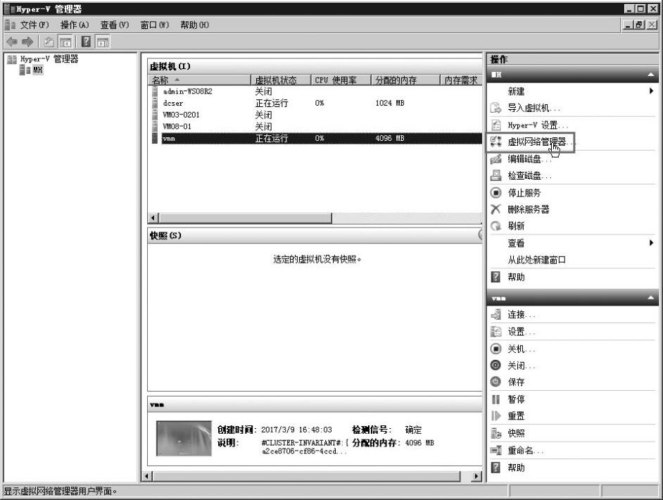This screenshot has width=663, height=500.
Task: Select the admin-WS08R2 virtual machine row
Action: point(316,91)
